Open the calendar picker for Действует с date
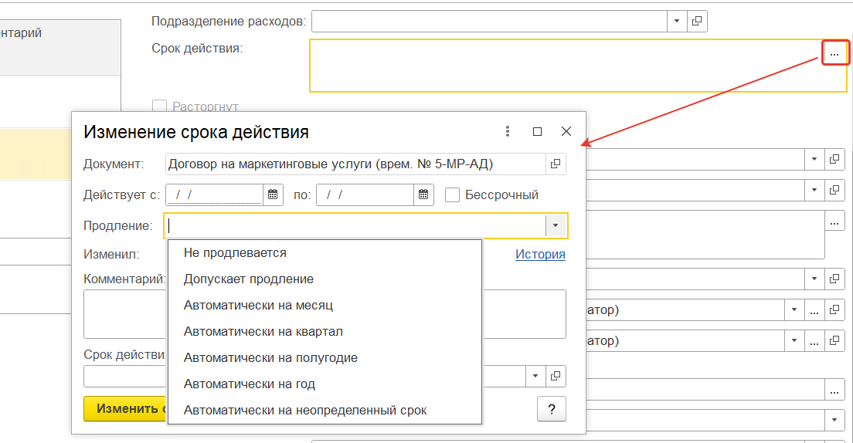 pyautogui.click(x=273, y=194)
